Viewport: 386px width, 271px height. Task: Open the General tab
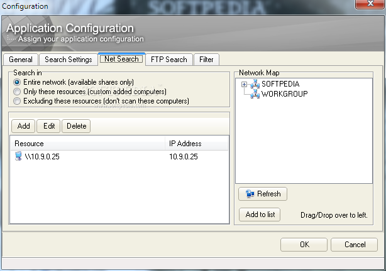(x=21, y=60)
